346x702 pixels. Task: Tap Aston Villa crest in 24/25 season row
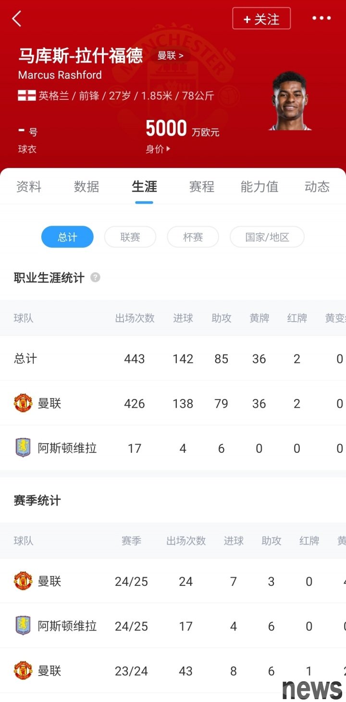(x=23, y=626)
